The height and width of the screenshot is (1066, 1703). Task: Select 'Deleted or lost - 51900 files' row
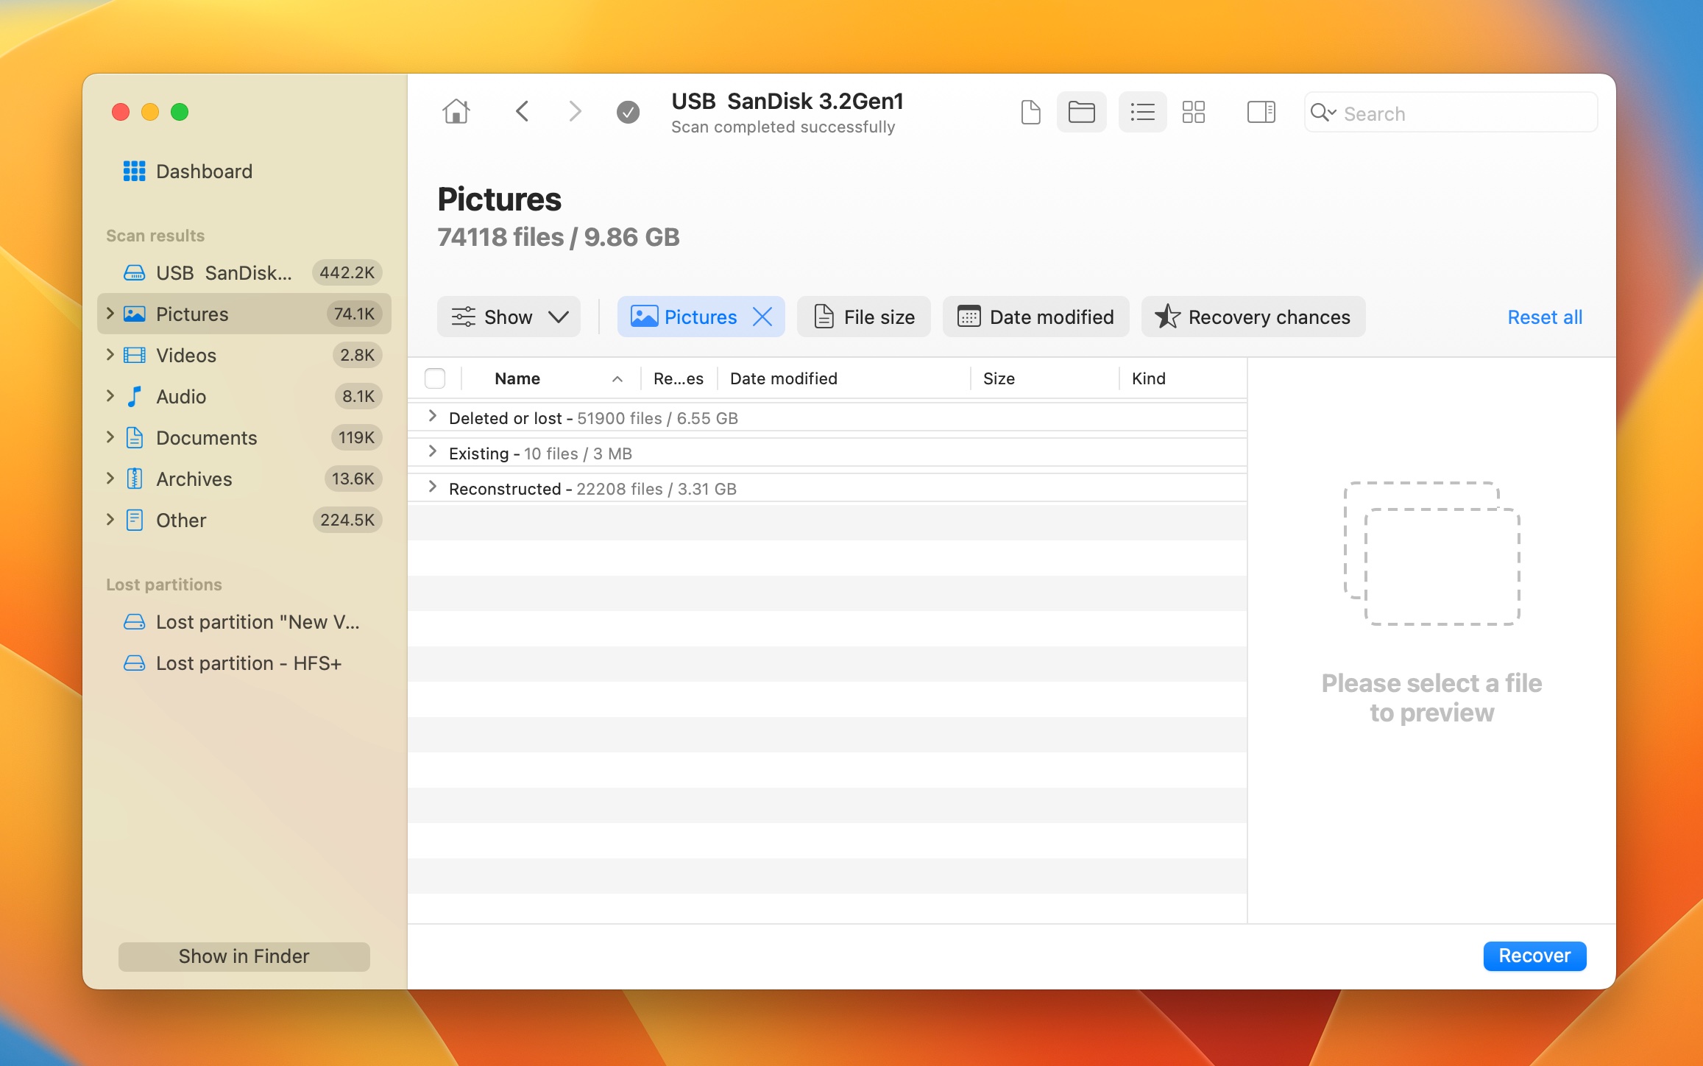tap(827, 418)
